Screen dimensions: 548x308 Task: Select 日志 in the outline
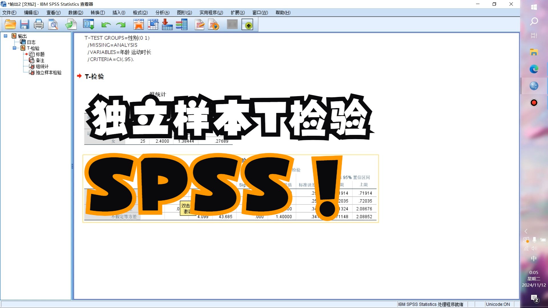tap(31, 42)
